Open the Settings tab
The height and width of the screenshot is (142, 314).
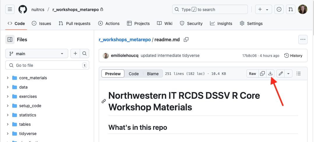[x=251, y=24]
